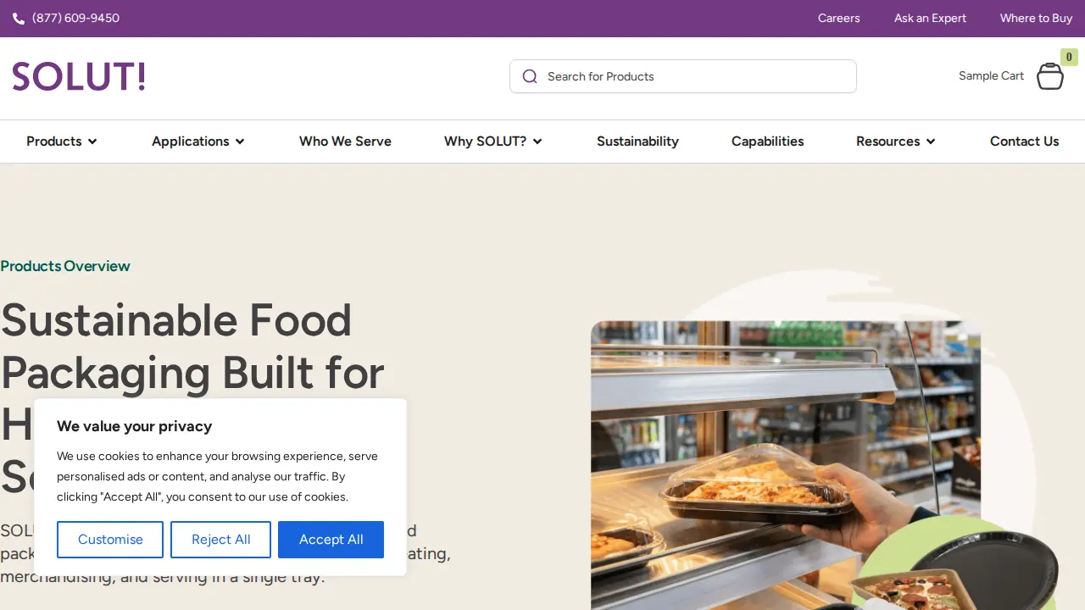
Task: Open the Sustainability menu item
Action: tap(637, 141)
